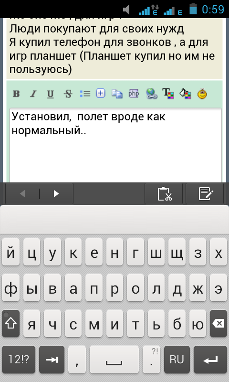The width and height of the screenshot is (229, 382).
Task: Toggle the Shift key on keyboard
Action: coord(10,323)
